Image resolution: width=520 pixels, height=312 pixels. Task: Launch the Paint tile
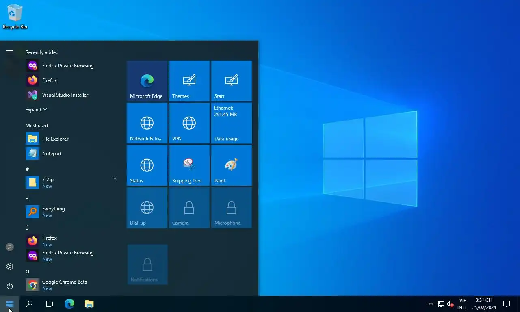[232, 165]
